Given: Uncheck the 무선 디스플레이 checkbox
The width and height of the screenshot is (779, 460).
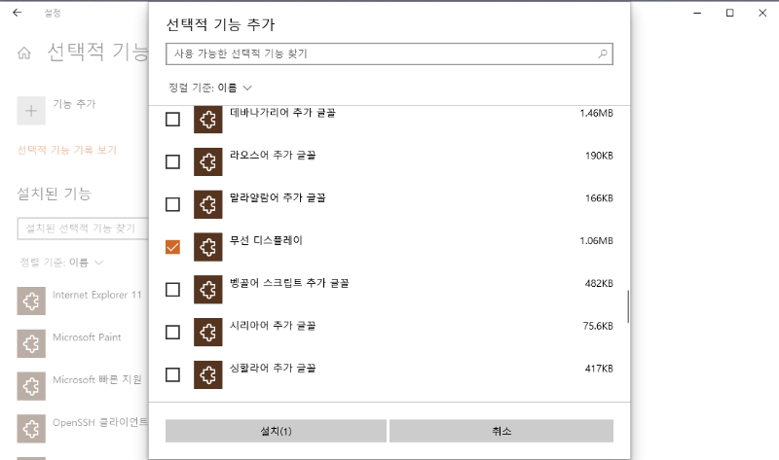Looking at the screenshot, I should 173,247.
